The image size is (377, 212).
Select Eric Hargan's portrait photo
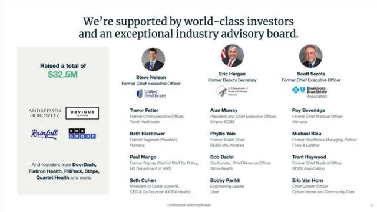[x=232, y=56]
